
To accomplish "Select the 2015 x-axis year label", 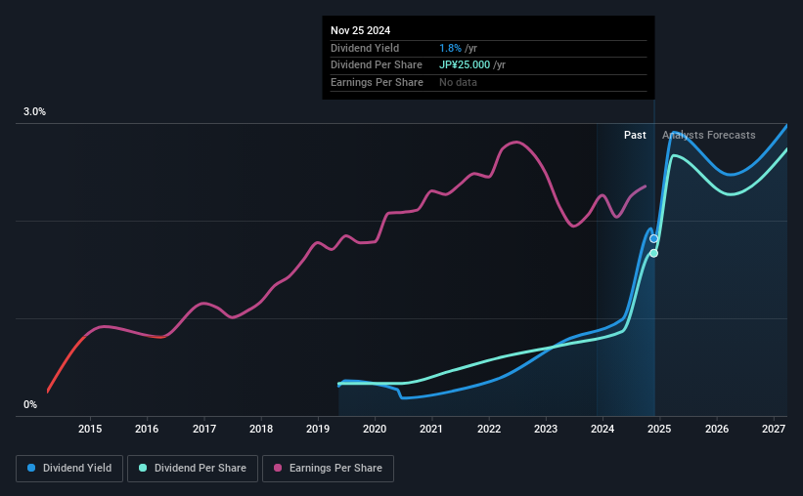I will 90,429.
